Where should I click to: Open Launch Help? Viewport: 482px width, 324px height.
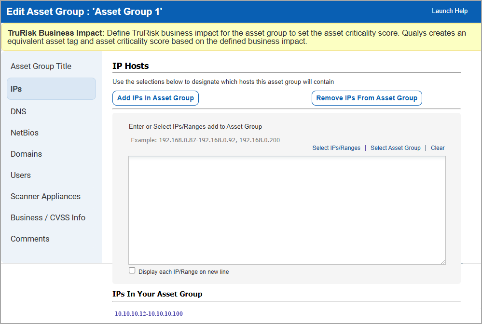click(450, 11)
